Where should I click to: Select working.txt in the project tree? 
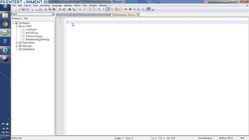31,29
